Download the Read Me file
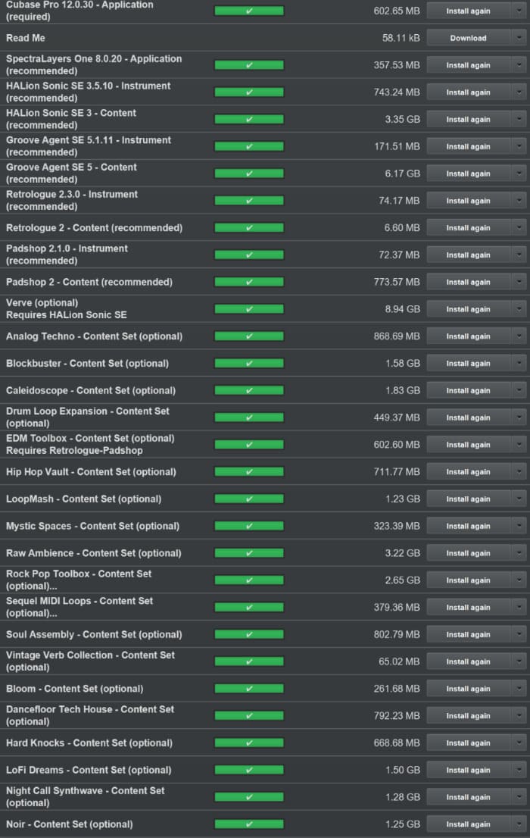Image resolution: width=530 pixels, height=838 pixels. (x=469, y=38)
